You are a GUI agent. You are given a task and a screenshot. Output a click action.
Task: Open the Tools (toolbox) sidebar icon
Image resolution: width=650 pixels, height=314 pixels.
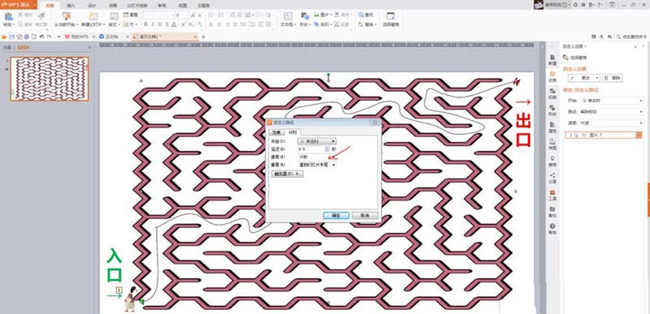[552, 195]
